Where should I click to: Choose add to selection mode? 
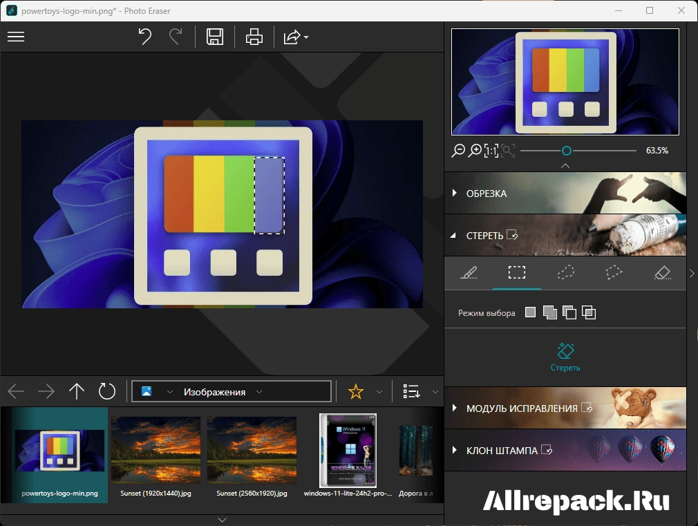550,312
